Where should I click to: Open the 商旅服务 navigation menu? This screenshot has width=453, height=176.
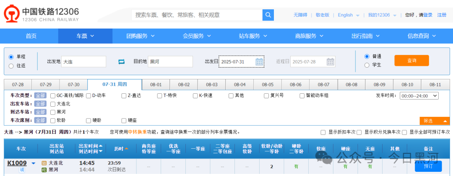[309, 36]
